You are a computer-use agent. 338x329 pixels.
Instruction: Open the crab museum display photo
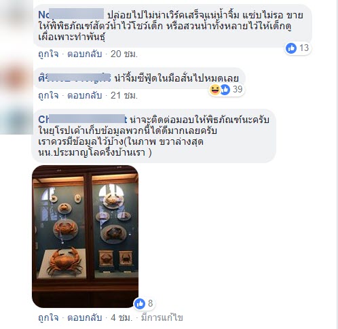click(85, 237)
